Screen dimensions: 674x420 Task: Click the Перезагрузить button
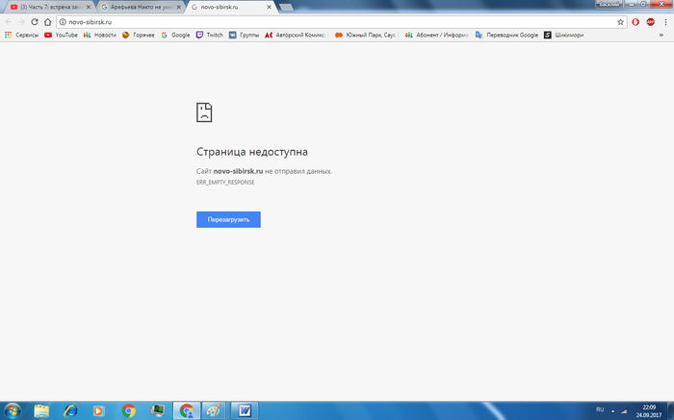(228, 219)
